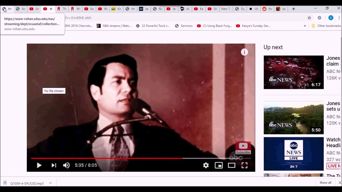The image size is (342, 192).
Task: Expand hidden bookmarks chevron
Action: (305, 26)
